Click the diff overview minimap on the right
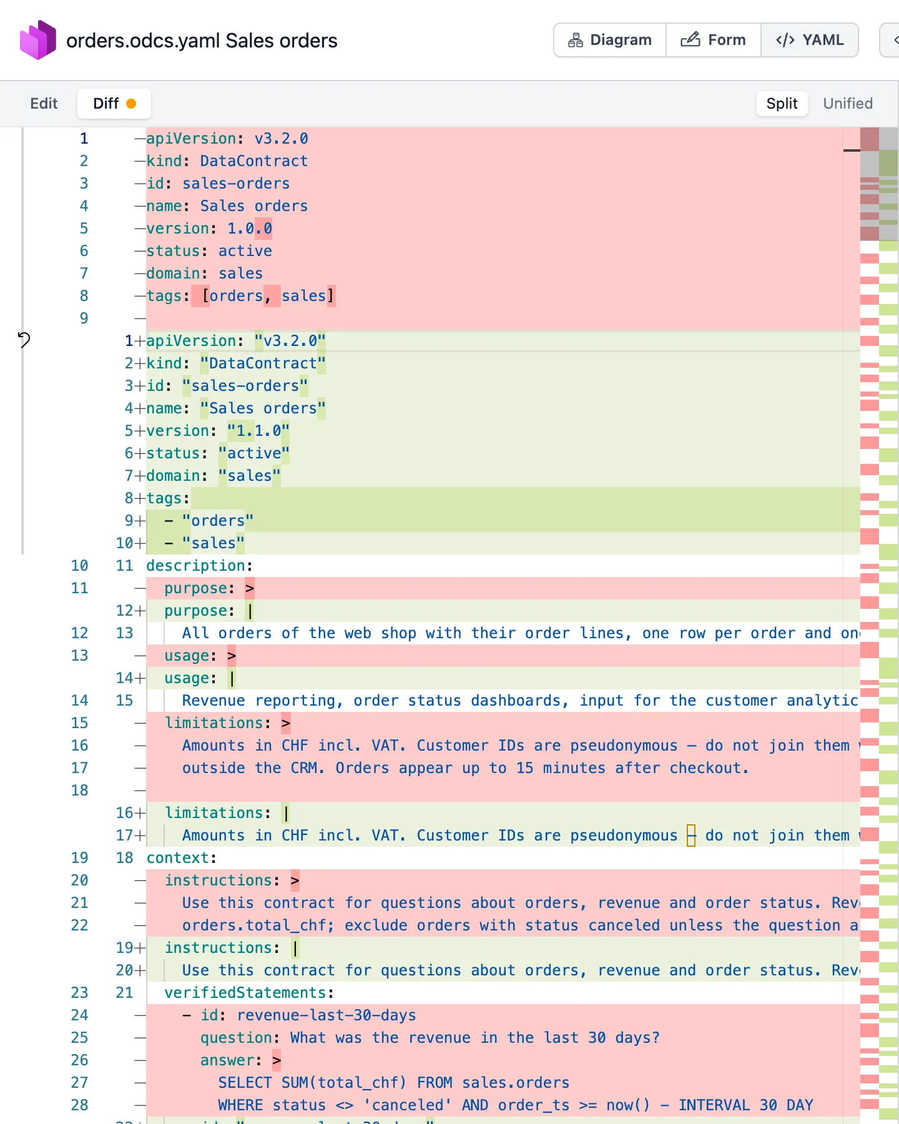 [x=879, y=624]
